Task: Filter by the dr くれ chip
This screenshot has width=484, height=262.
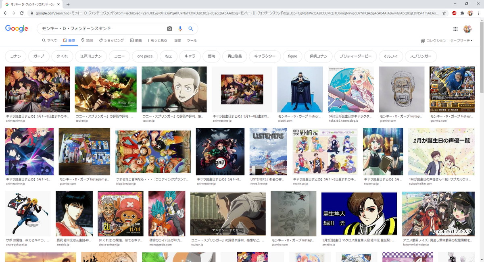Action: click(x=62, y=56)
